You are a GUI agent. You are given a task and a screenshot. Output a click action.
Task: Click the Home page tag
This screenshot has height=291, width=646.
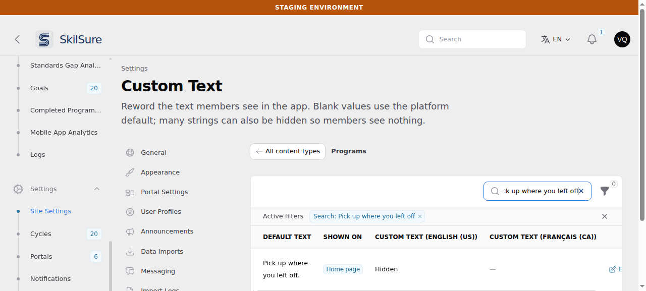point(343,269)
